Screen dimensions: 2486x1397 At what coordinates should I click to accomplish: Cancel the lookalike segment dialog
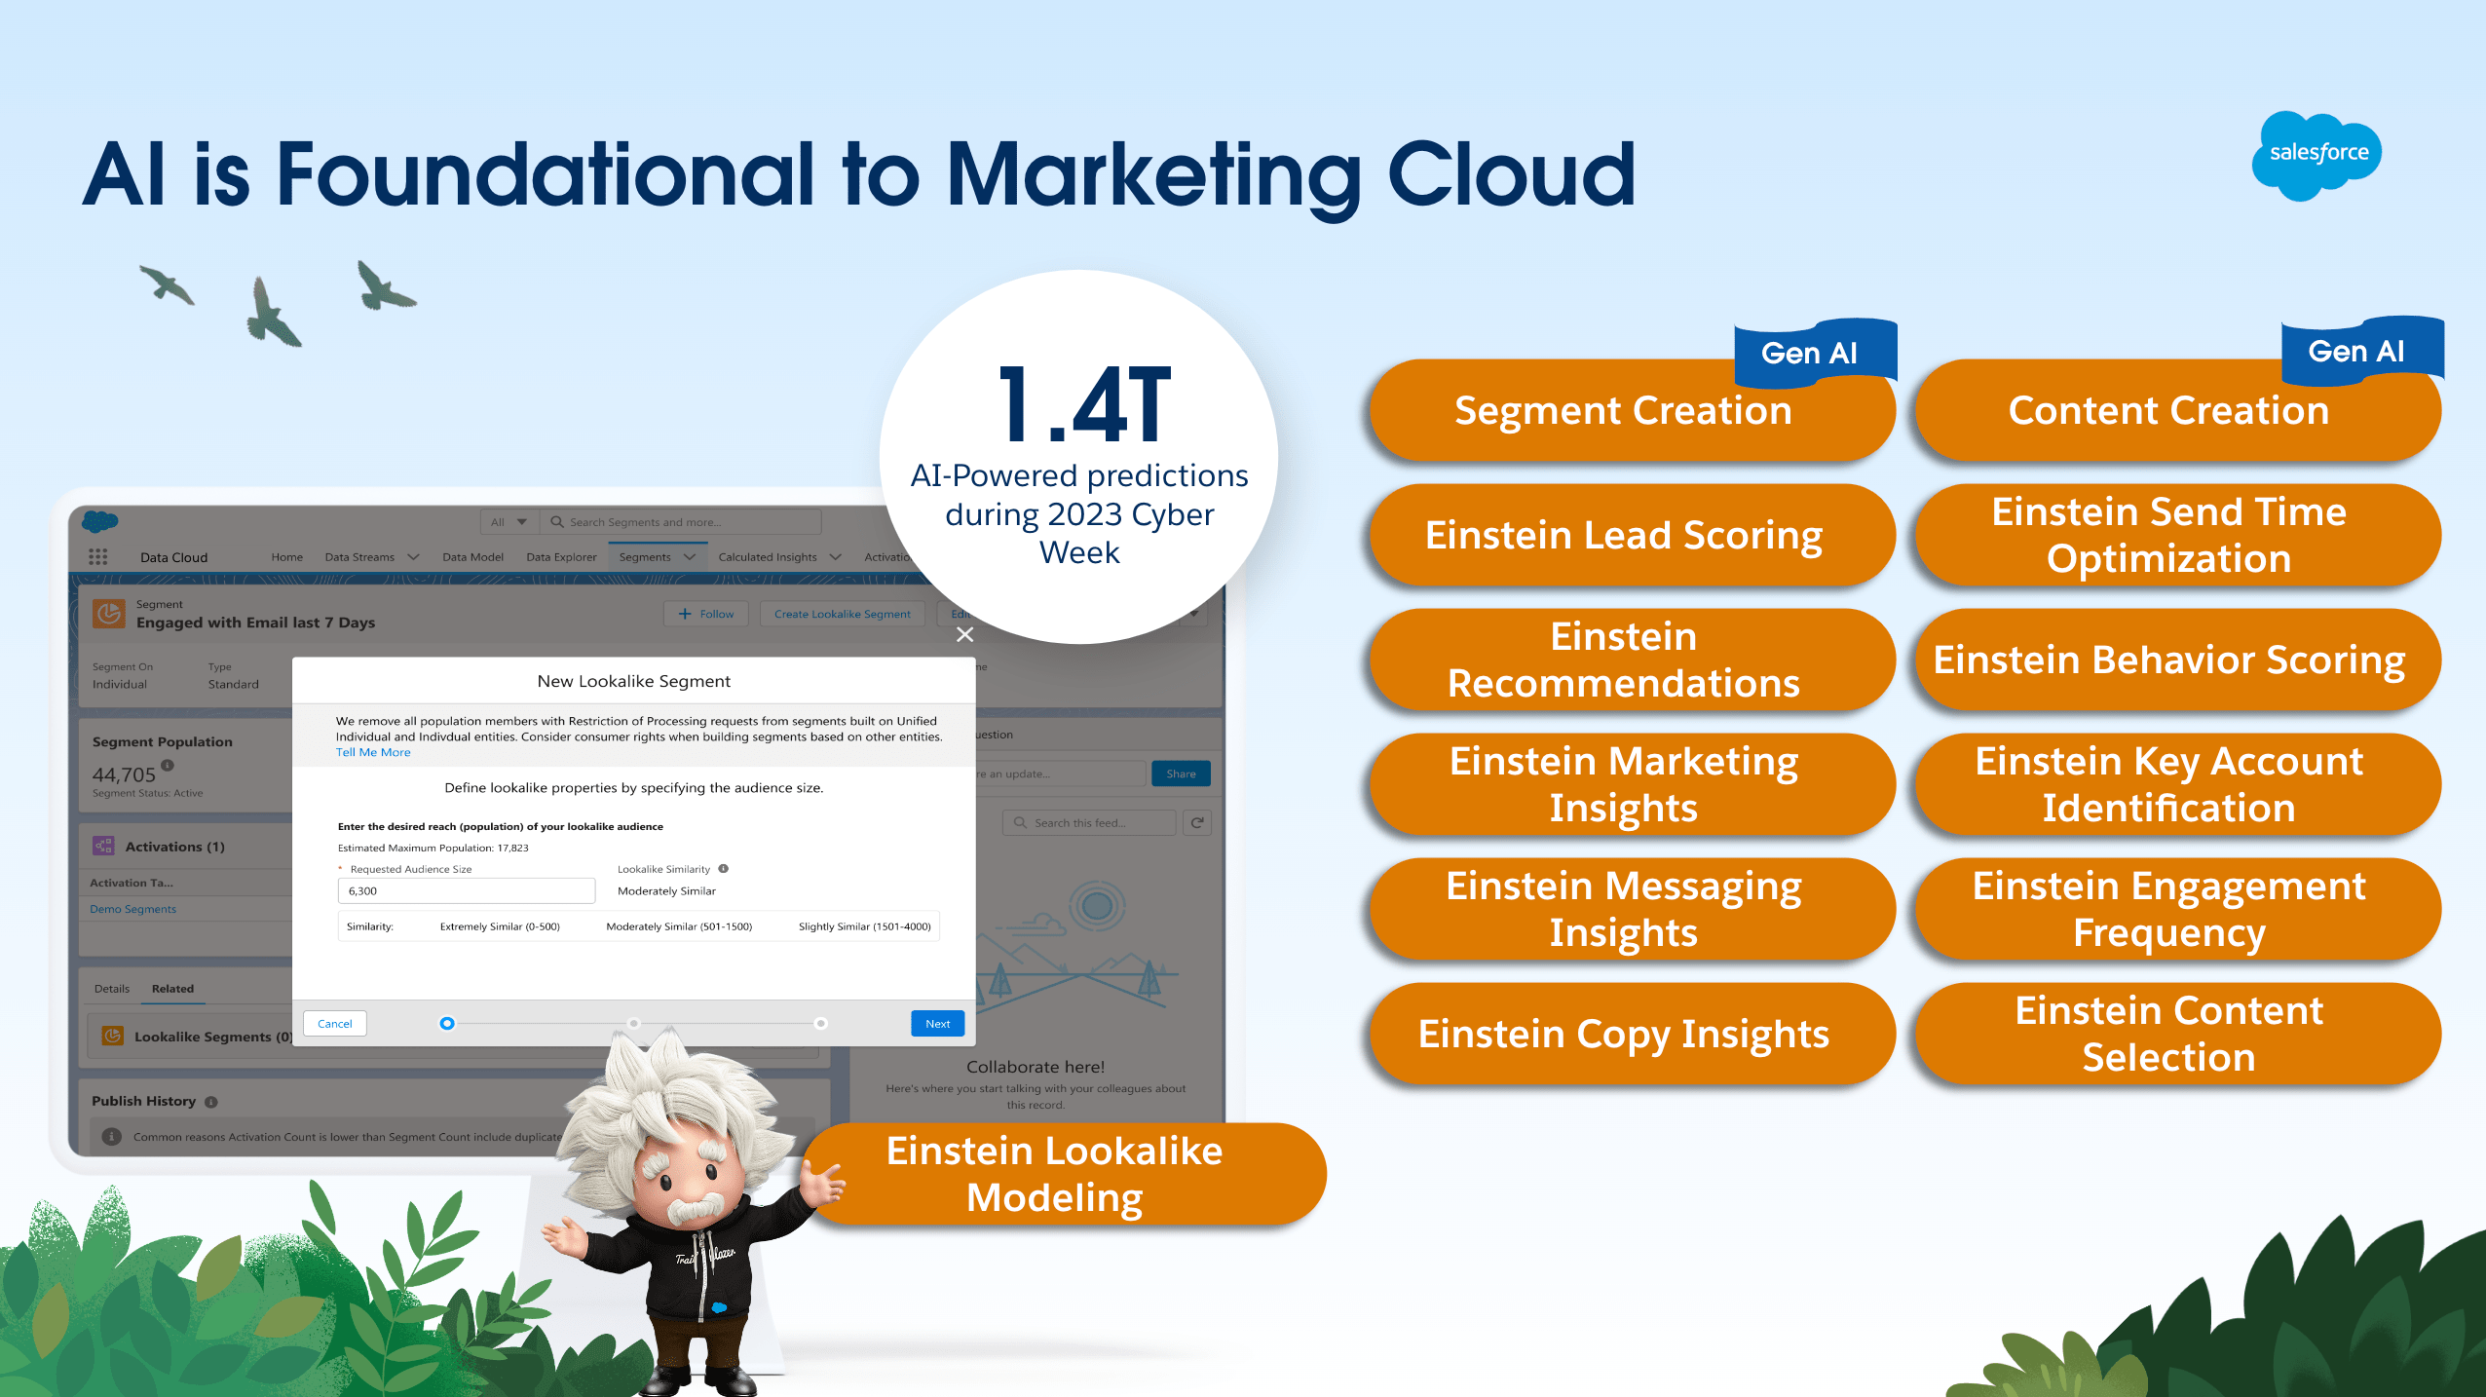pos(334,1024)
